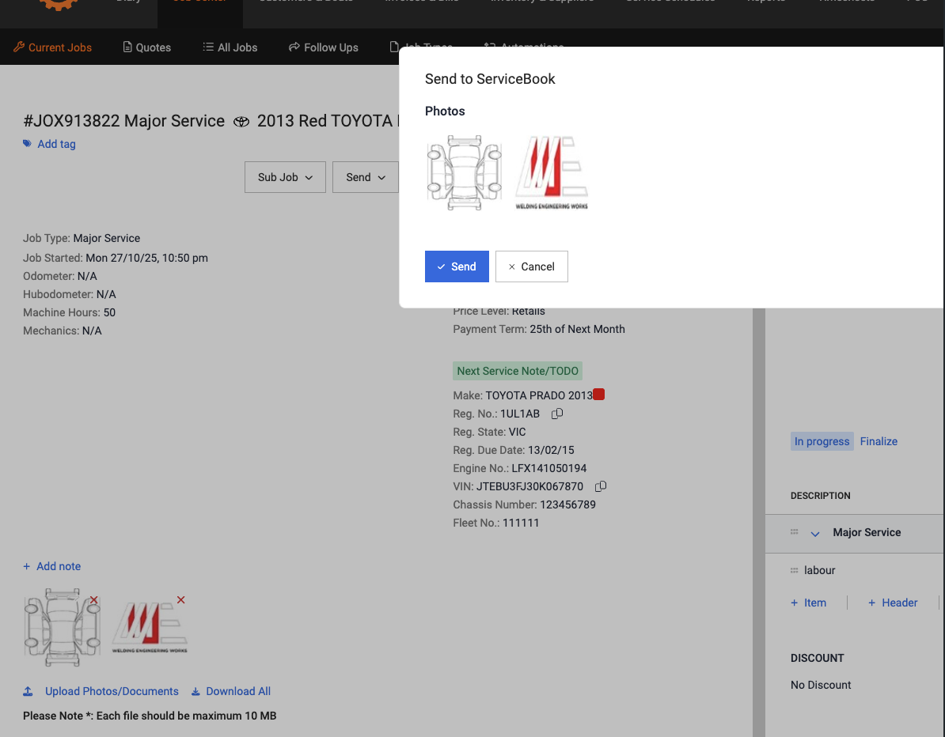The image size is (945, 737).
Task: Click the copy icon beside Reg. No.
Action: coord(557,414)
